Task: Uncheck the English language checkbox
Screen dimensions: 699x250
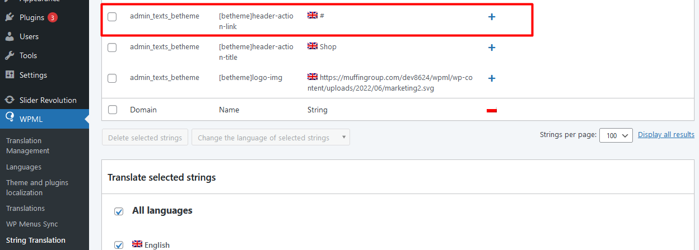Action: [119, 245]
